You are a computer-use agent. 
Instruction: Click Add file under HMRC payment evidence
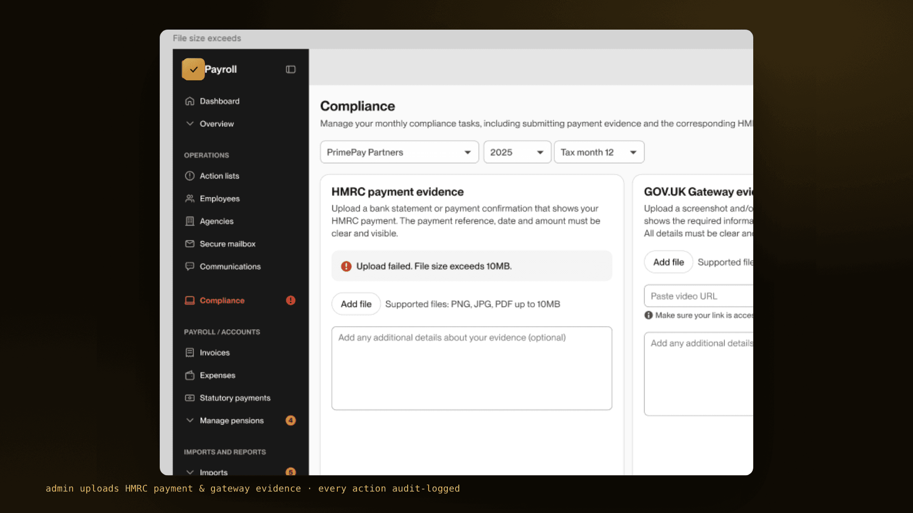pos(356,304)
